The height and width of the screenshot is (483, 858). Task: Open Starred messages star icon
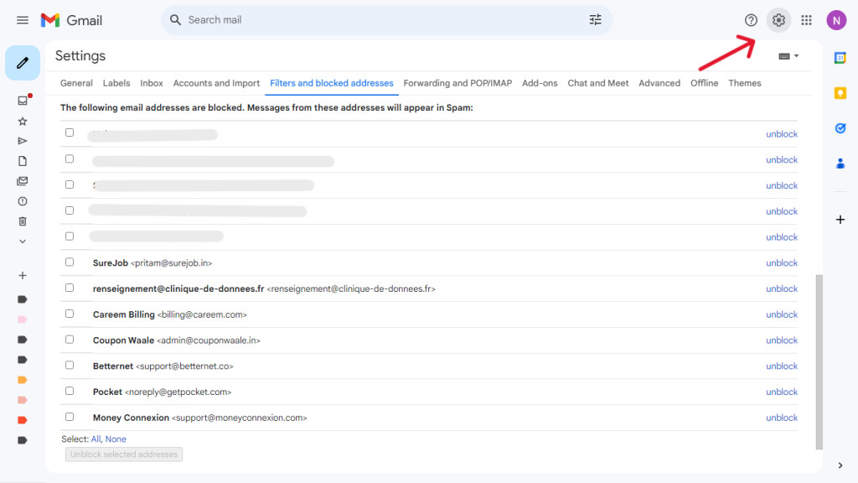tap(23, 121)
